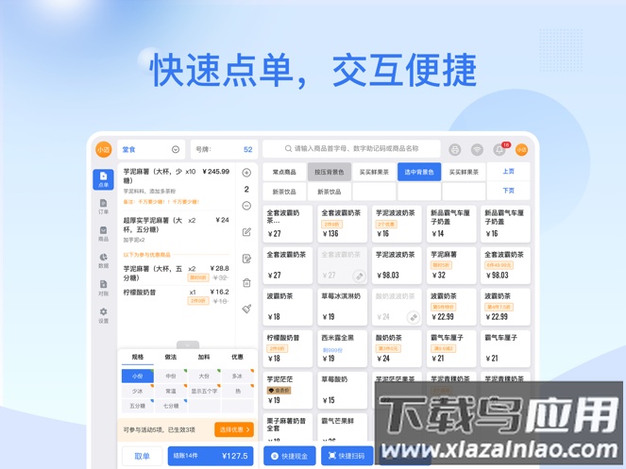The image size is (626, 469).
Task: Click the 号牌 number field showing 52
Action: point(224,150)
